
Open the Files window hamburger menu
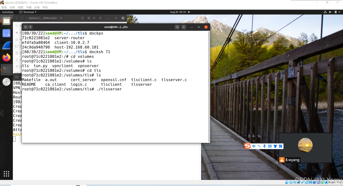point(100,18)
